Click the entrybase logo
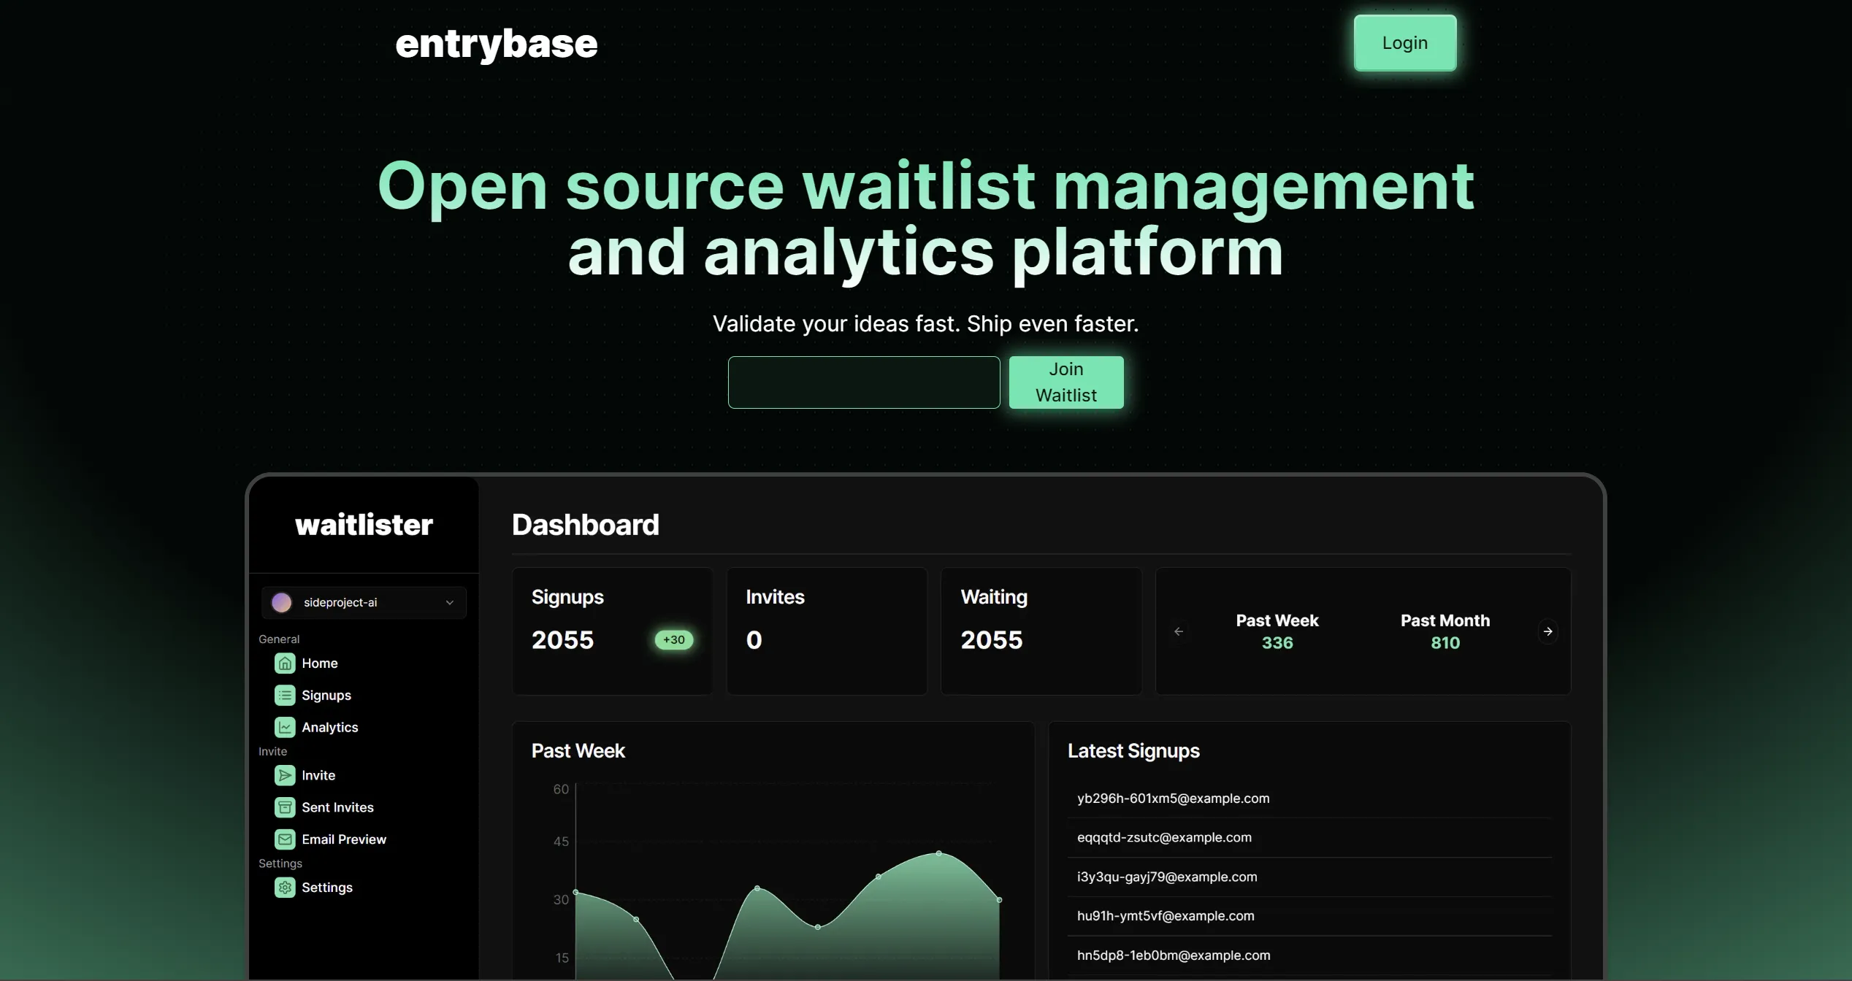 tap(496, 44)
